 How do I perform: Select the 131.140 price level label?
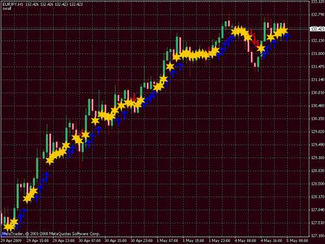[x=318, y=80]
